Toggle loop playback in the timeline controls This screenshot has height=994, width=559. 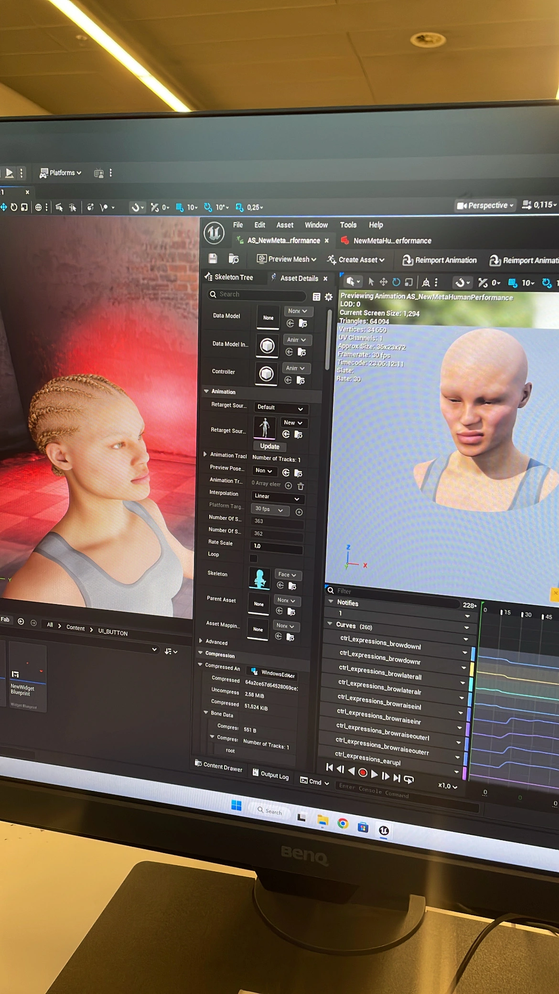click(x=408, y=779)
